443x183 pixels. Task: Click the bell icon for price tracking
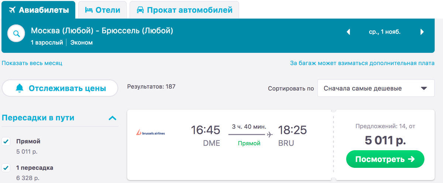(x=20, y=88)
